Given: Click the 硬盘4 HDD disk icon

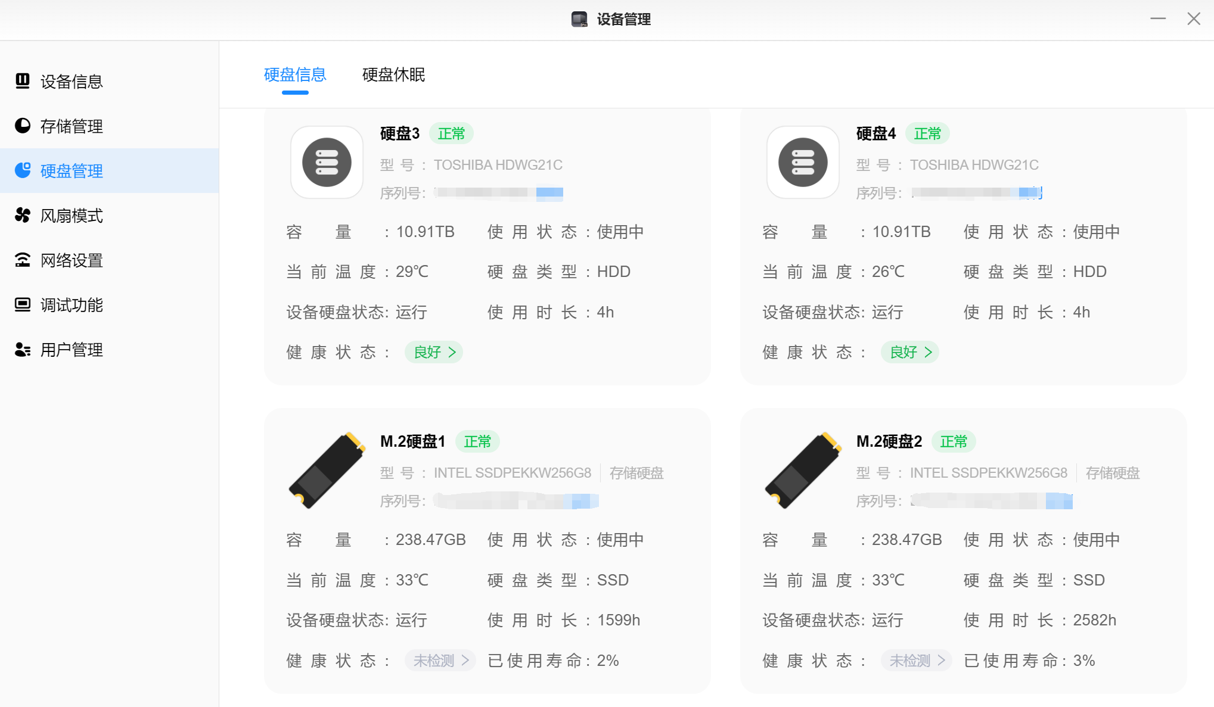Looking at the screenshot, I should pos(803,162).
